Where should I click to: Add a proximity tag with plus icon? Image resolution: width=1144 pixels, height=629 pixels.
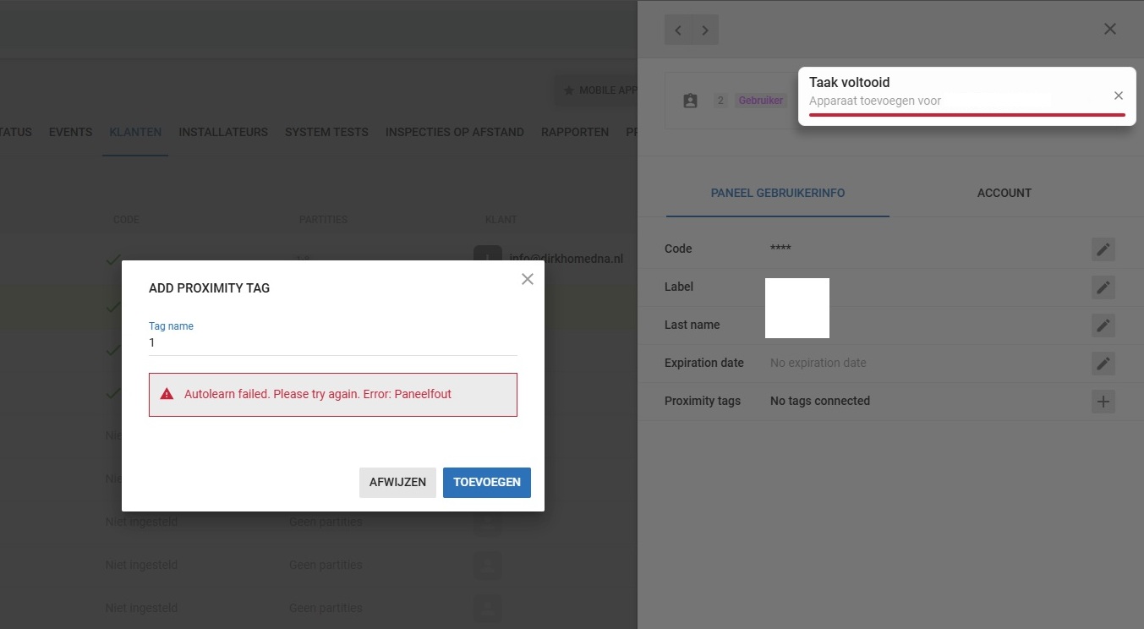pos(1103,402)
